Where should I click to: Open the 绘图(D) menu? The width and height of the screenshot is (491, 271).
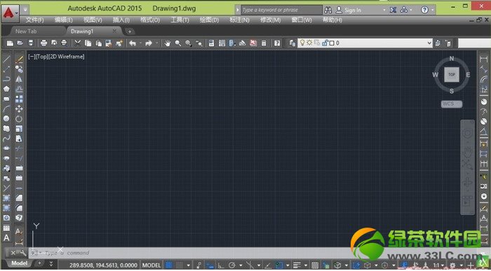(x=209, y=20)
